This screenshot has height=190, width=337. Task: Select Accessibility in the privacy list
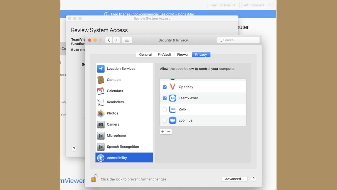pos(124,158)
